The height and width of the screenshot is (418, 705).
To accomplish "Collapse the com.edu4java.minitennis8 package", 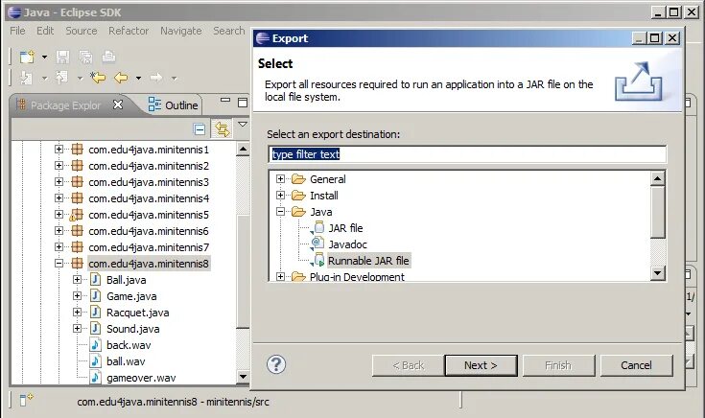I will (x=59, y=264).
